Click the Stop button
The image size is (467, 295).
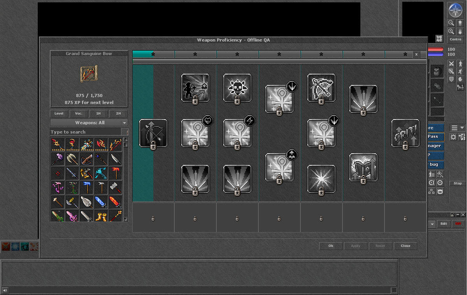click(458, 183)
